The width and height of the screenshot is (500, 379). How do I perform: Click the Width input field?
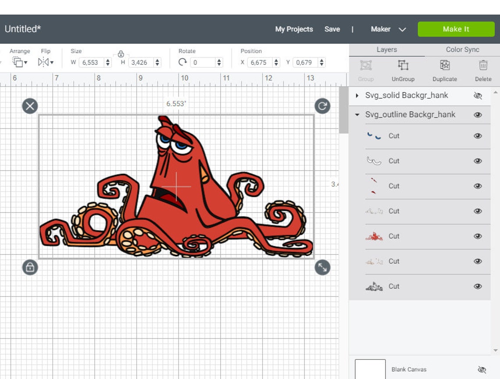click(x=91, y=62)
